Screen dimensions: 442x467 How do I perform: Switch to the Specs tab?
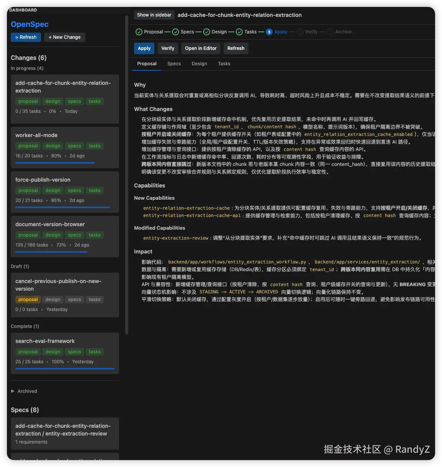click(x=174, y=64)
